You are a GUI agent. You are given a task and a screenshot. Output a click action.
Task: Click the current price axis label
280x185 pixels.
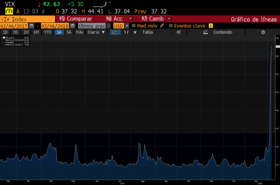(278, 46)
